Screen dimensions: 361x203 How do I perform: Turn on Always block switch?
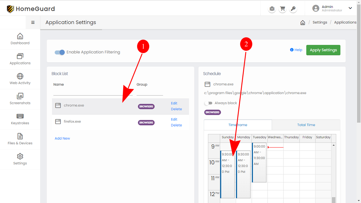click(x=208, y=103)
